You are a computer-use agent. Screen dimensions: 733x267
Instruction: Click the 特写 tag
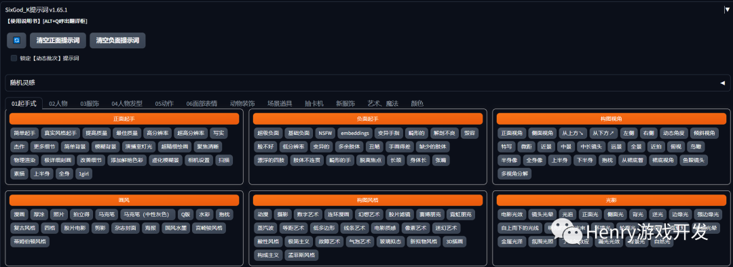(506, 146)
